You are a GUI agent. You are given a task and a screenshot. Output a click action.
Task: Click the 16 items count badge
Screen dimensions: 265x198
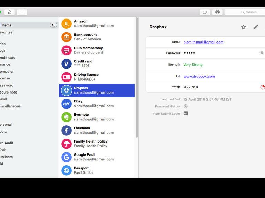53,25
